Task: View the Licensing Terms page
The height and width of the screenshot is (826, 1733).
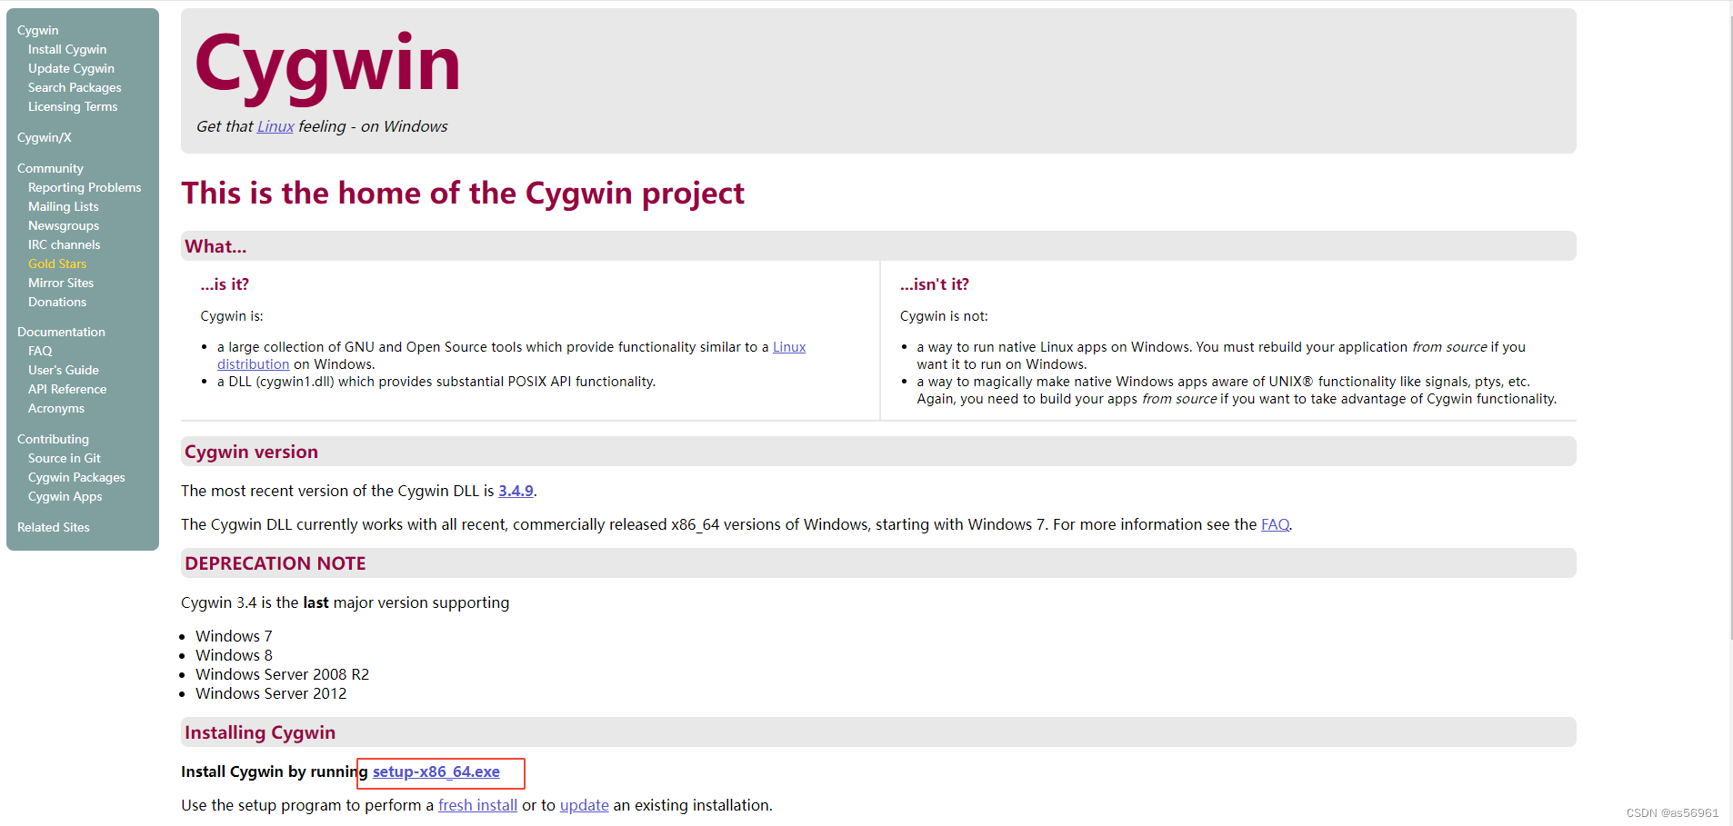Action: click(72, 106)
